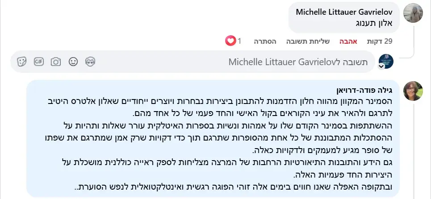The image size is (431, 199).
Task: Click הסתרה to hide the comment
Action: (265, 41)
